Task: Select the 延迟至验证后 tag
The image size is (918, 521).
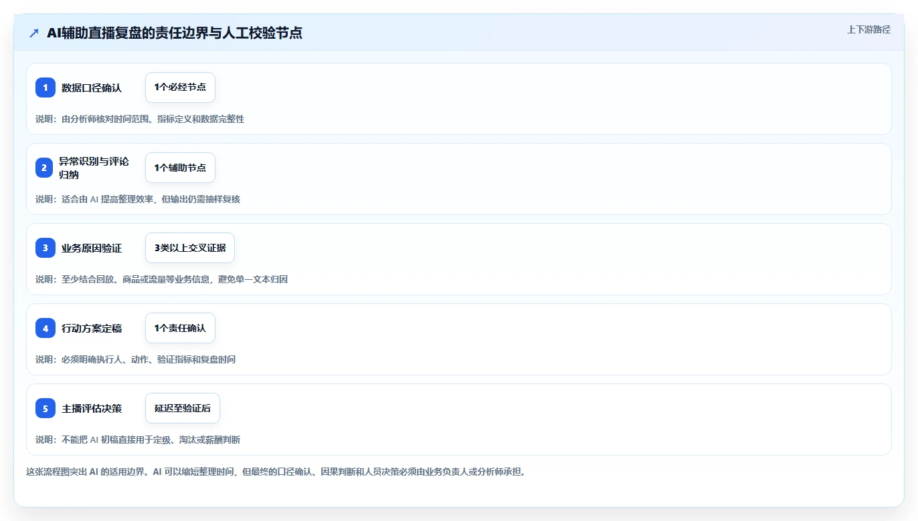Action: [183, 408]
